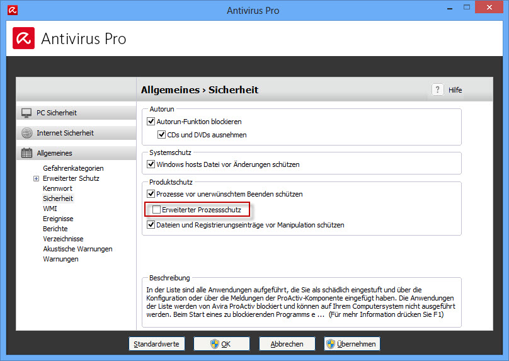
Task: Select WMI in the tree
Action: pos(50,209)
